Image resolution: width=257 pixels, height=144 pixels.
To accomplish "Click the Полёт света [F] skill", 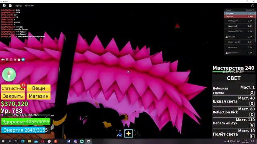I will [234, 133].
